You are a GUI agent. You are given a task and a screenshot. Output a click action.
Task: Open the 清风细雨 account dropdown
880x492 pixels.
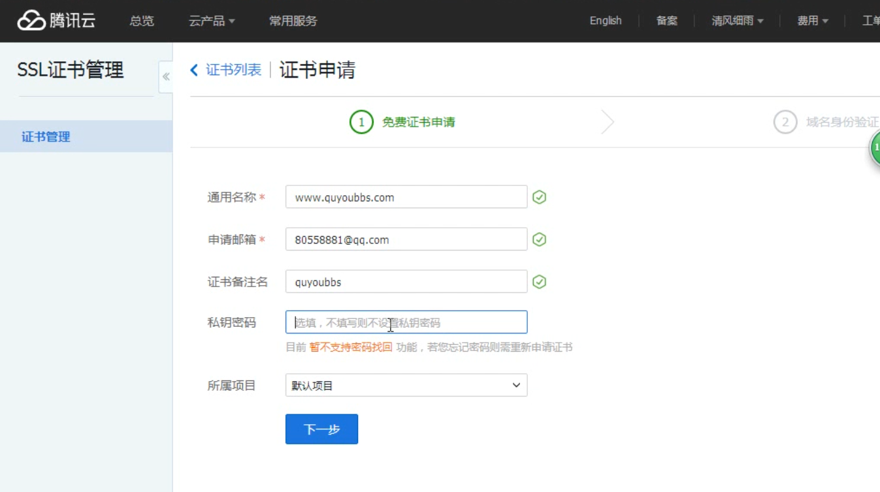[737, 21]
